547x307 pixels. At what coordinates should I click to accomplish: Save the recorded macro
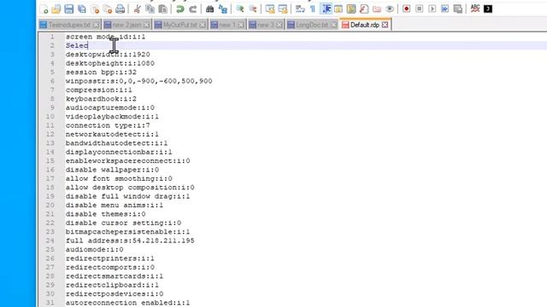(458, 9)
